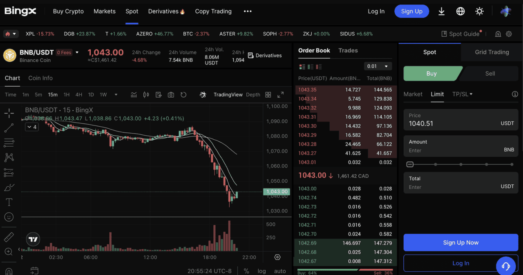Open the chart indicators icon
Viewport: 523px width, 275px height.
pyautogui.click(x=134, y=95)
